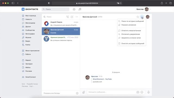Attach a photo with camera icon
174x98 pixels.
coord(138,92)
